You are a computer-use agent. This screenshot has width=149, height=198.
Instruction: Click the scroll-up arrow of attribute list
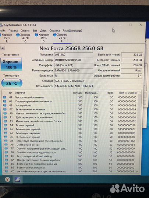coord(139,92)
